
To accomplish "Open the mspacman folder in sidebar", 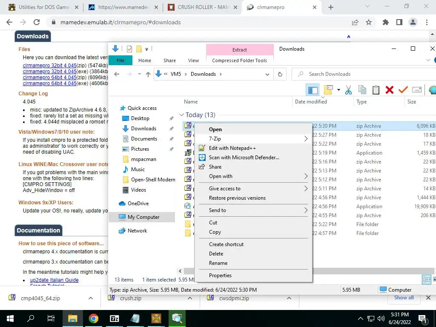I will click(x=143, y=159).
